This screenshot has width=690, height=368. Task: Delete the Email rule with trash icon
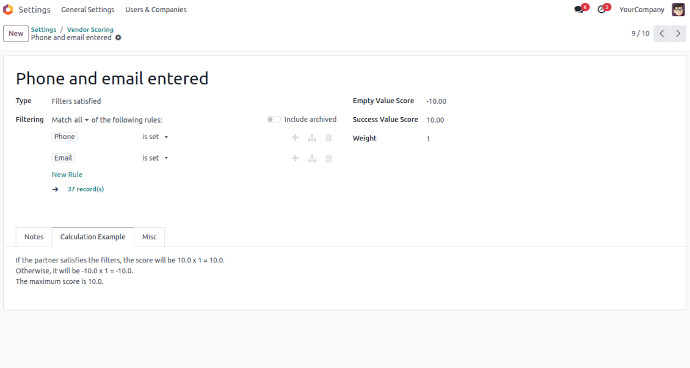tap(329, 158)
